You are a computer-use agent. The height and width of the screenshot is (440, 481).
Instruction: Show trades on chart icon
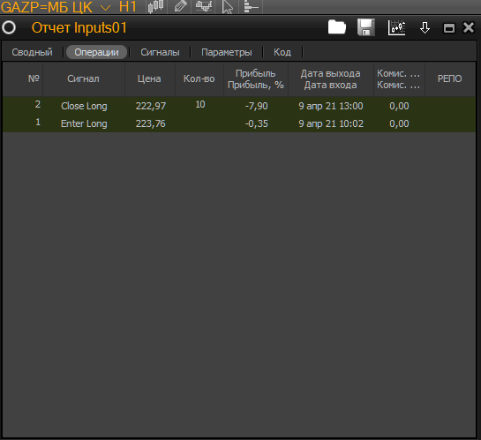396,28
